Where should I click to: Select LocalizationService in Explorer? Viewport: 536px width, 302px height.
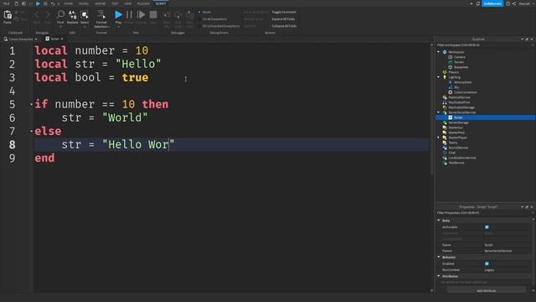pyautogui.click(x=461, y=158)
